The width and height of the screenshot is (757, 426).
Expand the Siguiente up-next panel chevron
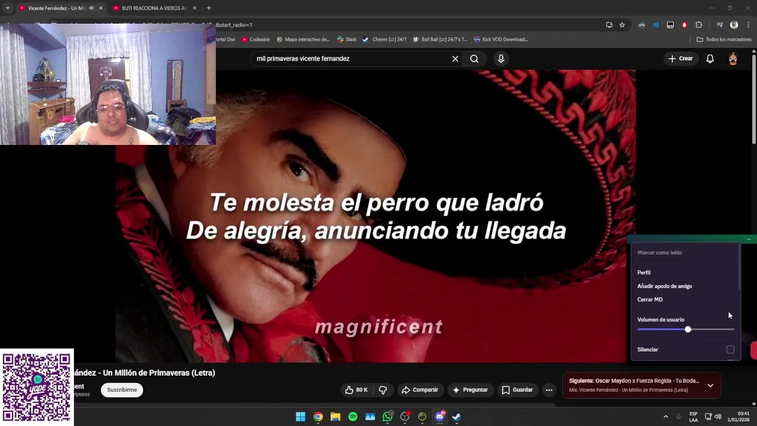[x=710, y=385]
